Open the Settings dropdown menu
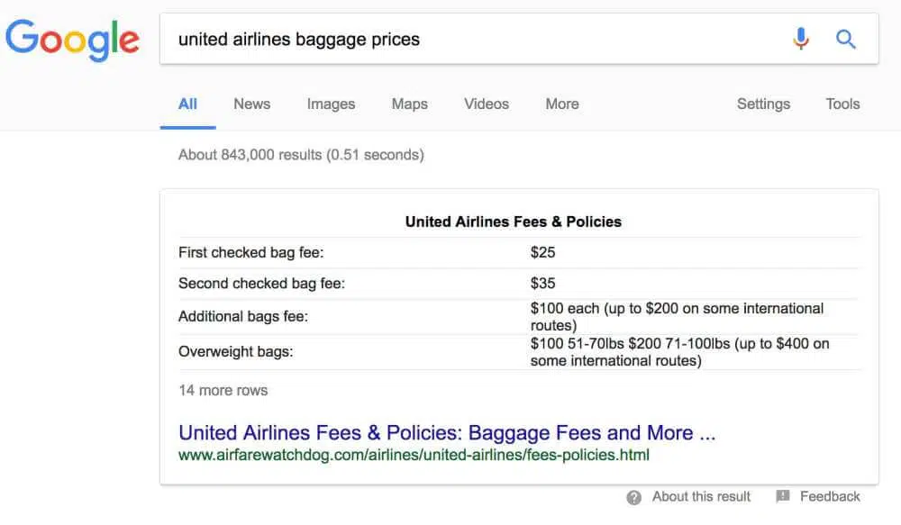 pyautogui.click(x=763, y=104)
